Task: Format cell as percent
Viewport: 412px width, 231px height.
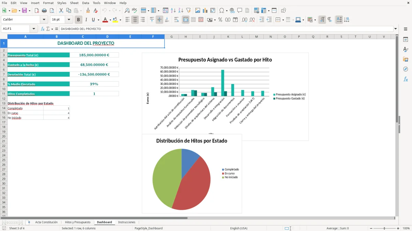Action: coord(220,20)
